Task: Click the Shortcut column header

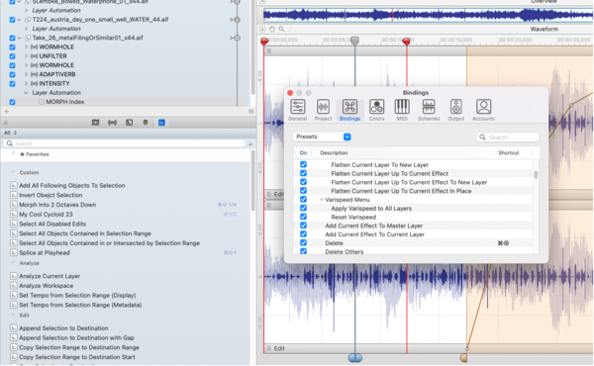Action: coord(509,153)
